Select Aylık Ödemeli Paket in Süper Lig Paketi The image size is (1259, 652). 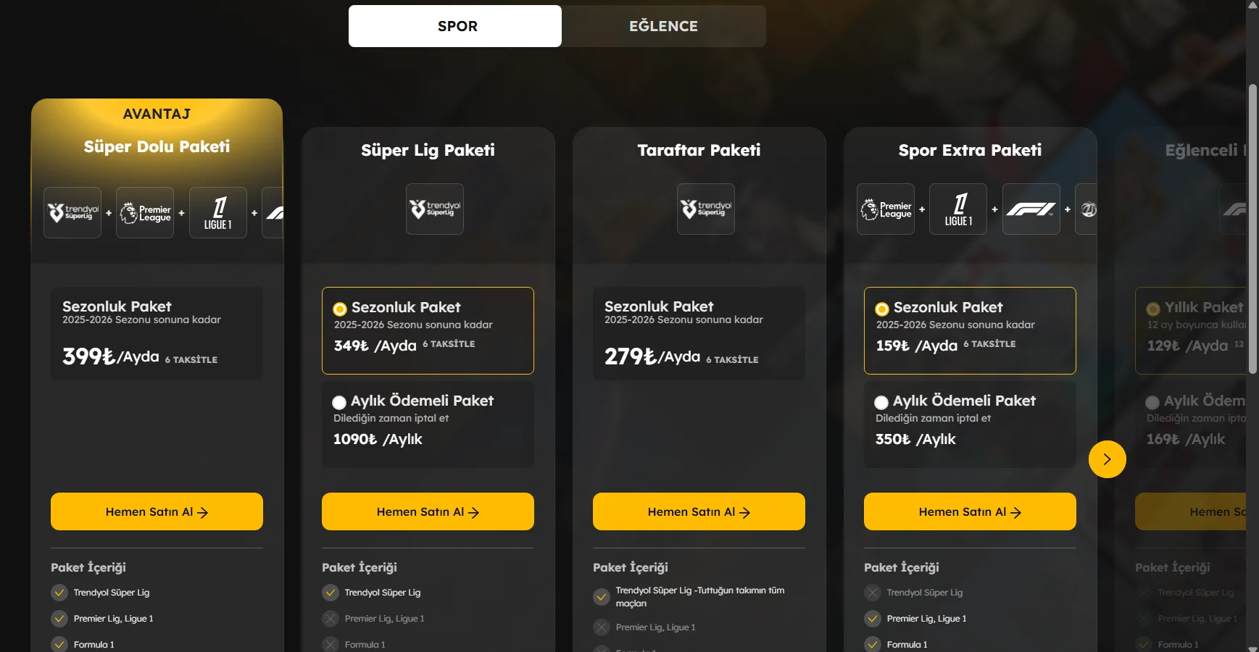point(339,403)
